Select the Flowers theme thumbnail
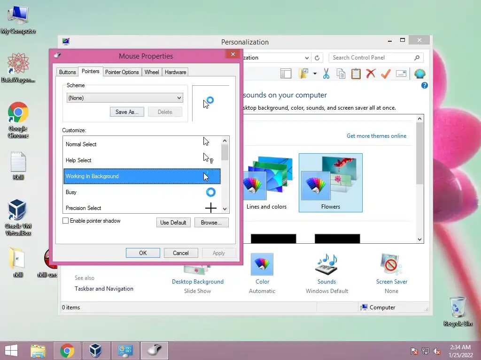This screenshot has height=360, width=481. tap(330, 183)
